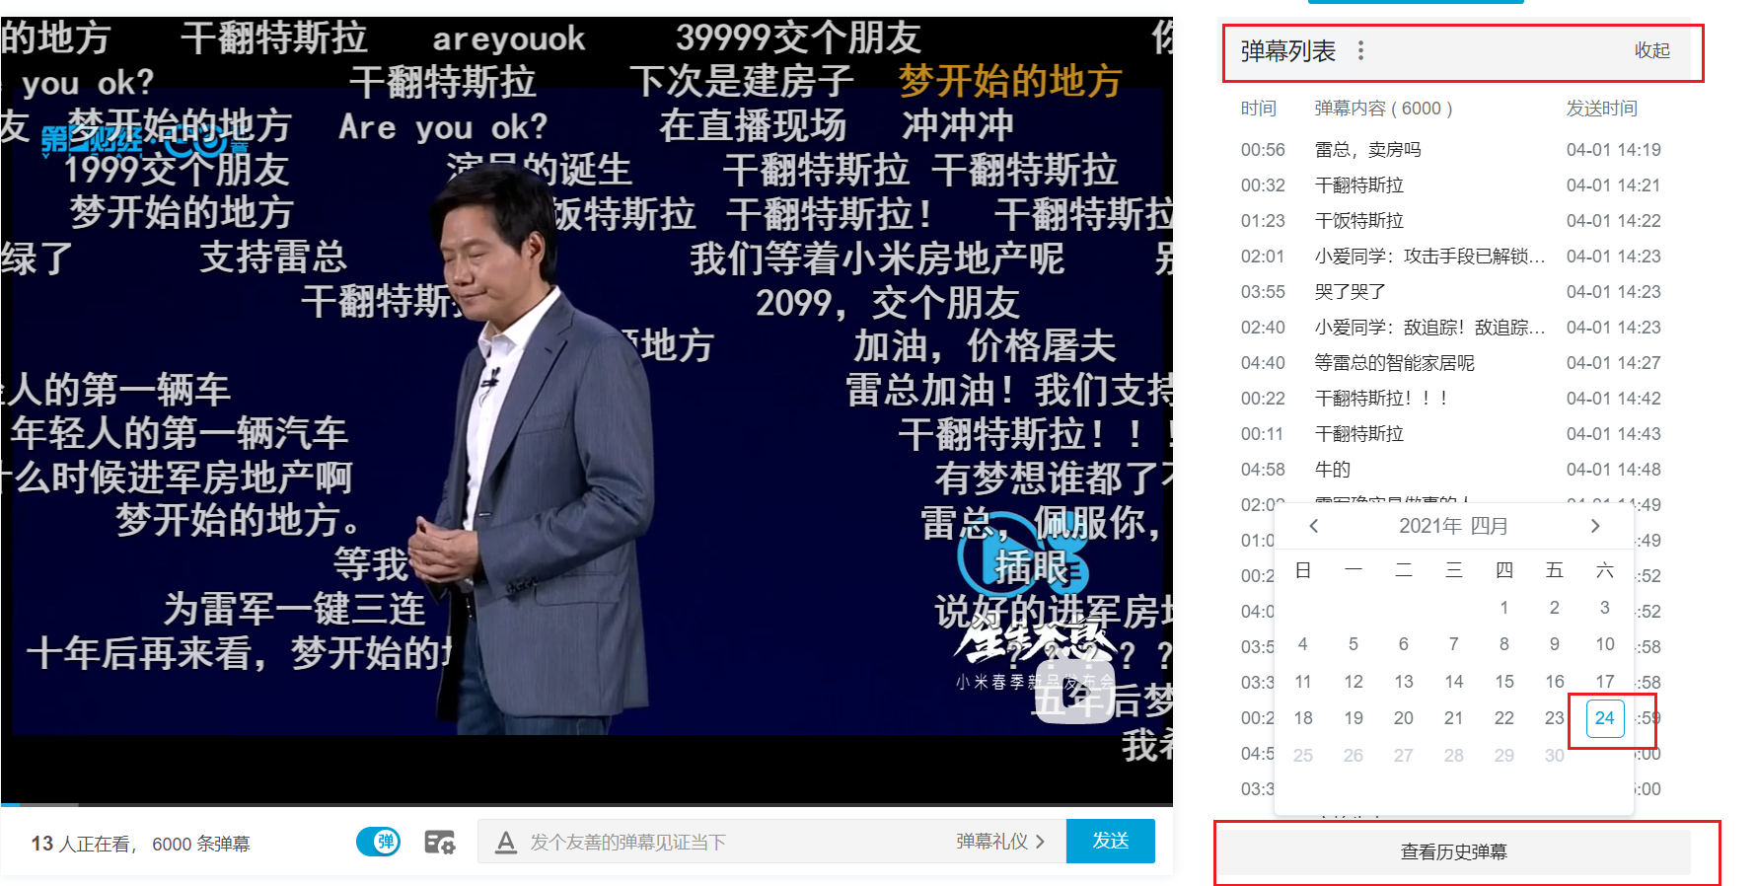Click viewer count text 13 人正在看
The width and height of the screenshot is (1757, 886).
pyautogui.click(x=83, y=844)
